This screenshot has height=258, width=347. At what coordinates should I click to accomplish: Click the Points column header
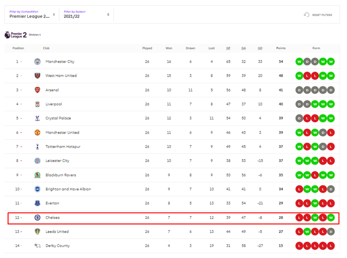281,48
